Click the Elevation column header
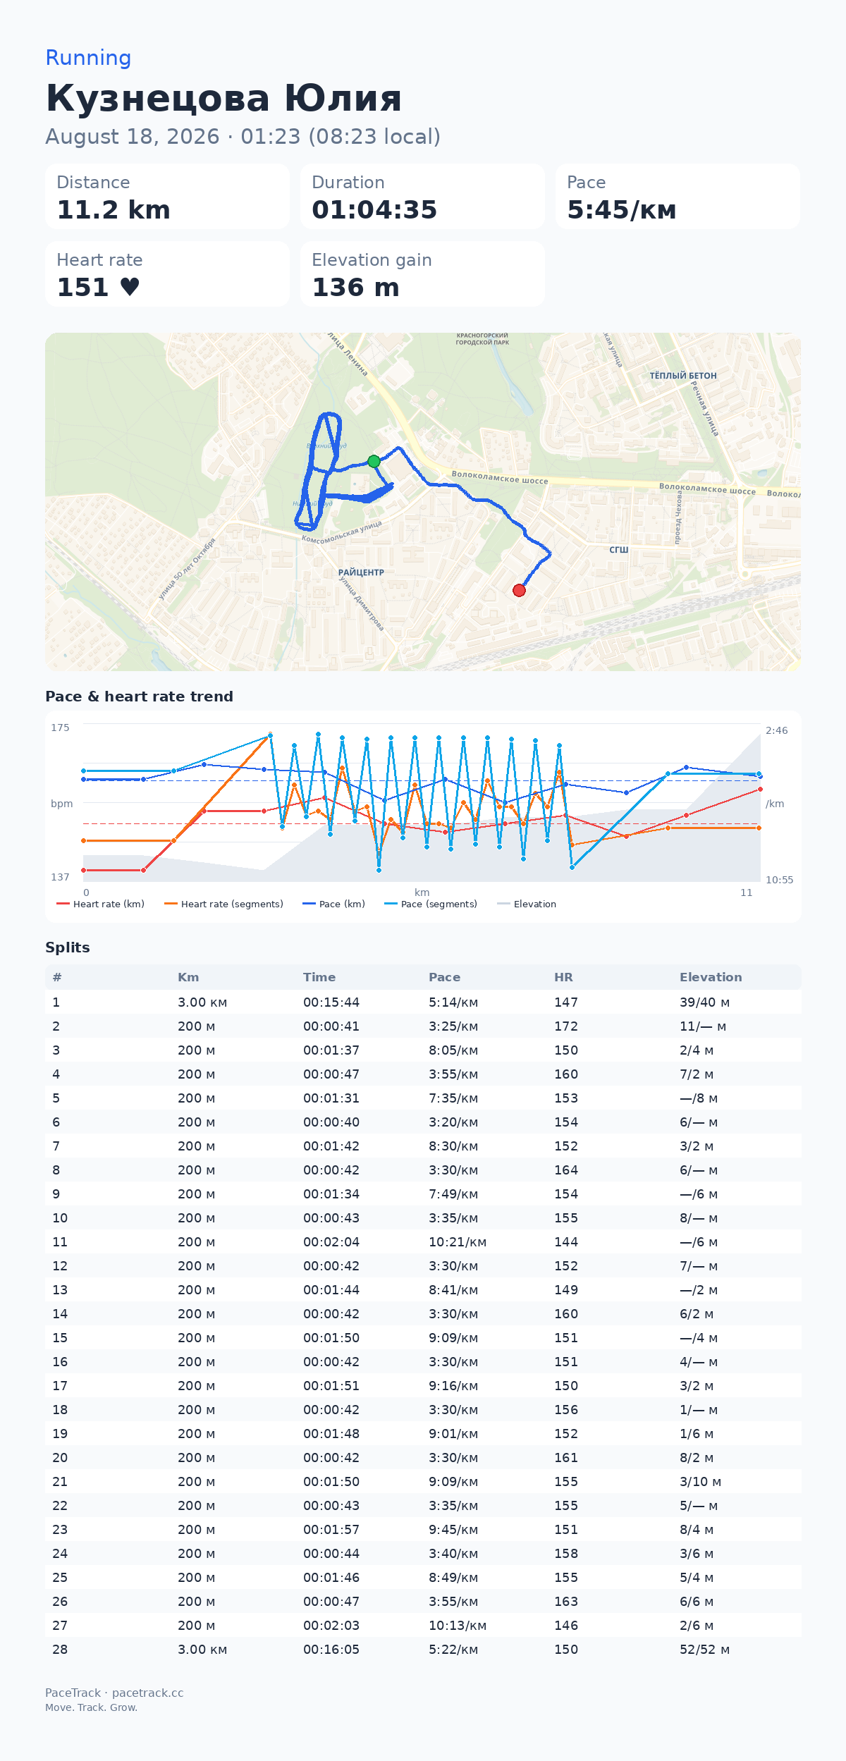 711,977
